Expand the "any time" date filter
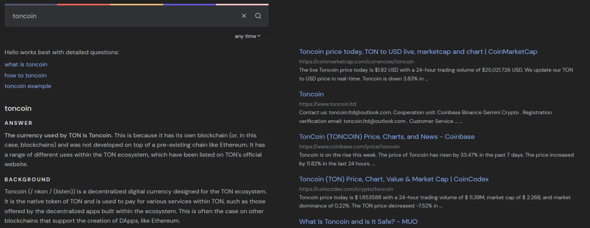The width and height of the screenshot is (590, 228). [x=248, y=36]
